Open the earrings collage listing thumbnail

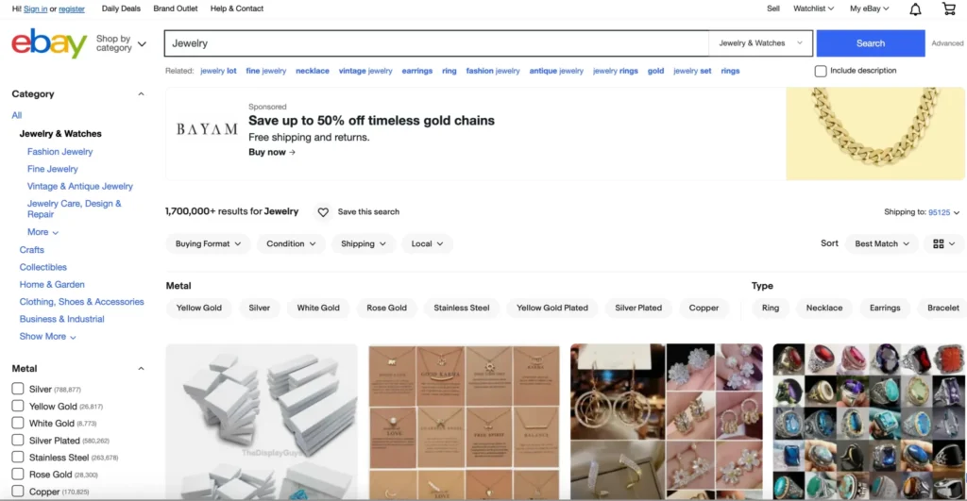pyautogui.click(x=666, y=422)
